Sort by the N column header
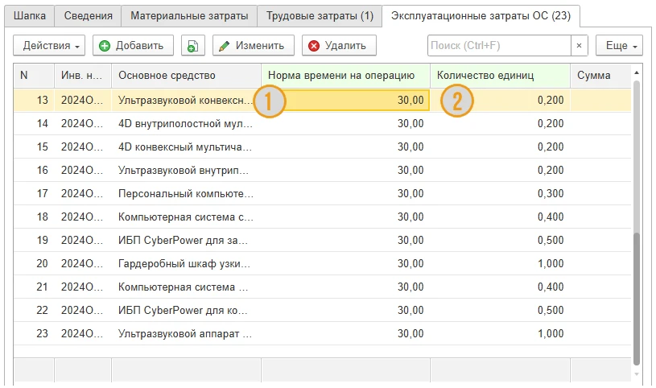 click(34, 76)
